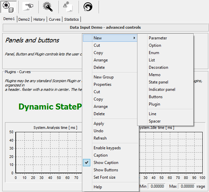Pick Indicator panel from the submenu

click(162, 89)
